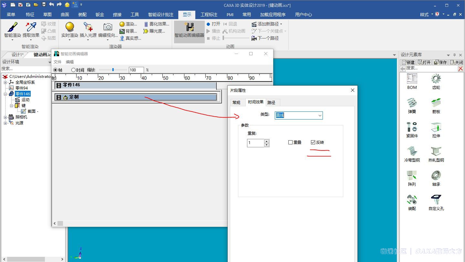This screenshot has height=262, width=465.
Task: Increase the 重复 spinner value
Action: tap(266, 141)
